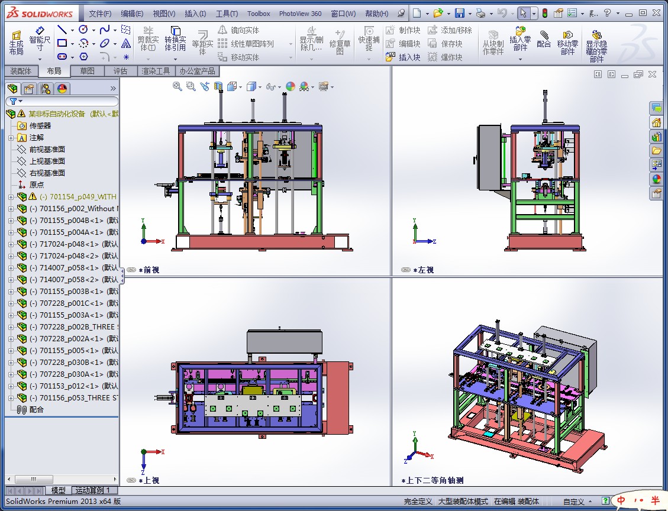Open the 文件(F) menu
668x511 pixels.
click(x=100, y=14)
